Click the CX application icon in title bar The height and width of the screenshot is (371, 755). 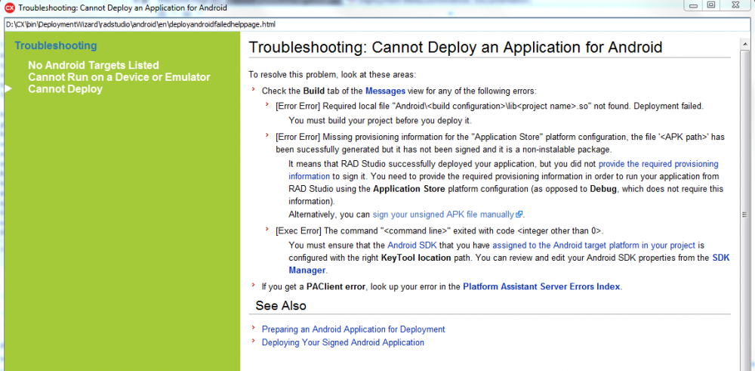point(9,8)
